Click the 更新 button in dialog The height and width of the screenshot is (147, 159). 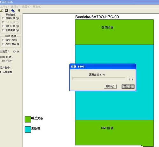(110, 87)
